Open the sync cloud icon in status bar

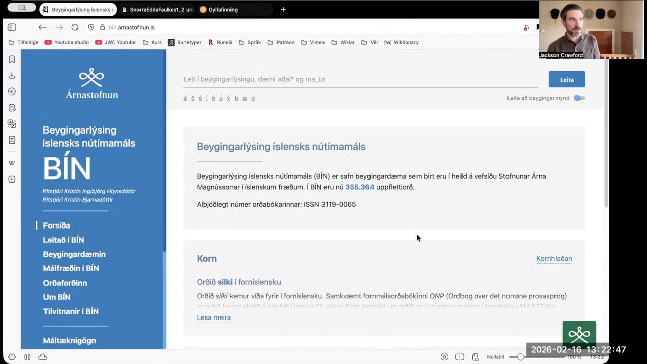pos(43,357)
